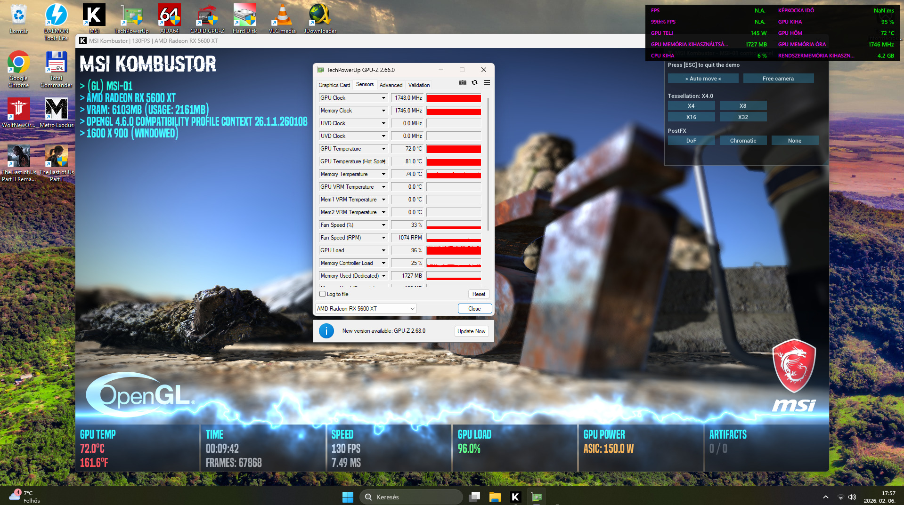Viewport: 904px width, 505px height.
Task: Click the GPU-Z refresh icon
Action: [474, 82]
